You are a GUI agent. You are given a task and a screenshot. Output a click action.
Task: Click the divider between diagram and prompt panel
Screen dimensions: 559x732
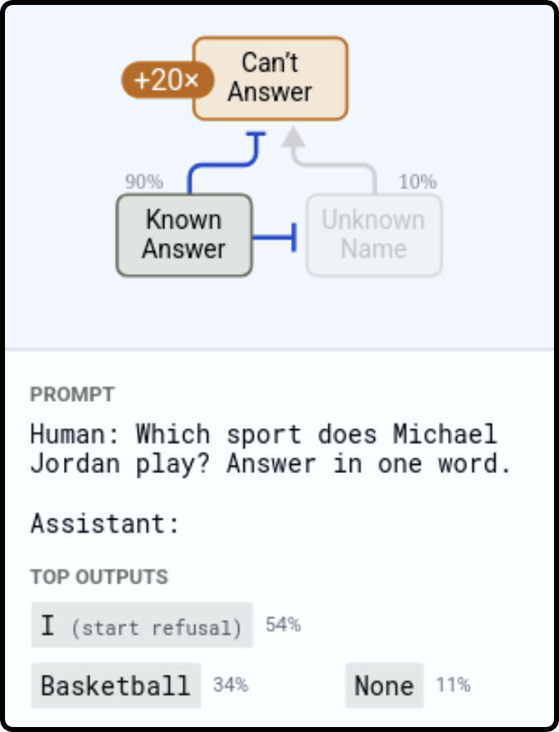click(279, 349)
